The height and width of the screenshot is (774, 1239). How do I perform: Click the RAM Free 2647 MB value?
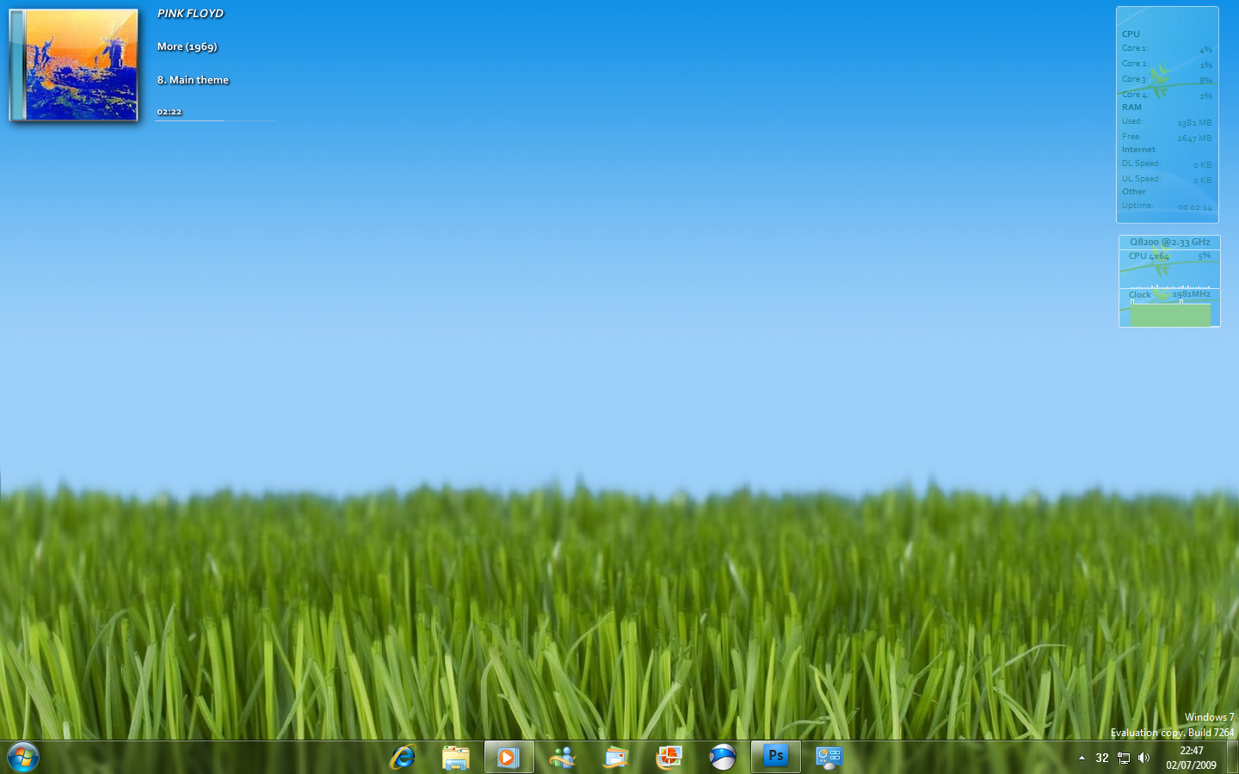pyautogui.click(x=1194, y=138)
